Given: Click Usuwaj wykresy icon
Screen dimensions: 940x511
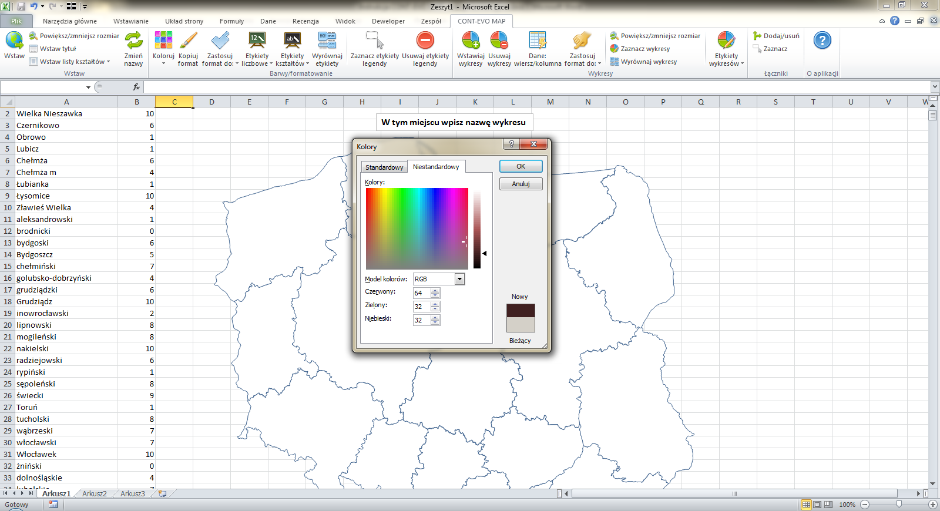Looking at the screenshot, I should [499, 41].
